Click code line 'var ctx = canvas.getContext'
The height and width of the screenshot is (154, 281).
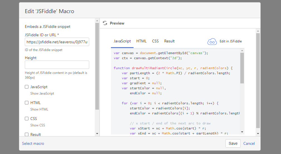[x=148, y=58]
